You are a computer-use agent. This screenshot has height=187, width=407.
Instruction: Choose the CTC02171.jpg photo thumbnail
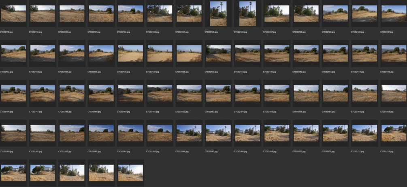[335, 133]
